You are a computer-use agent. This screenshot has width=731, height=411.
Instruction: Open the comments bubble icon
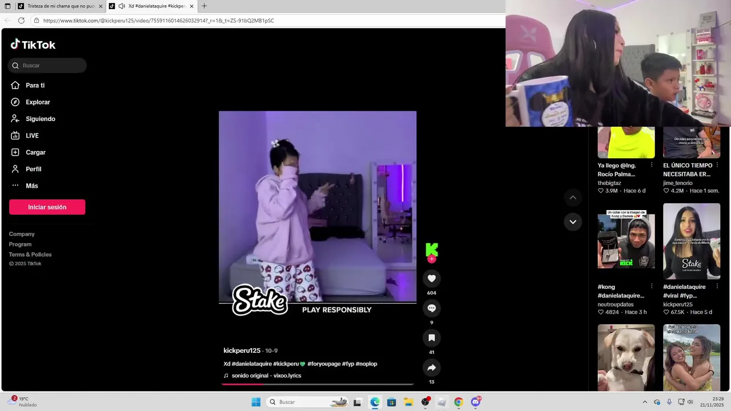tap(432, 308)
